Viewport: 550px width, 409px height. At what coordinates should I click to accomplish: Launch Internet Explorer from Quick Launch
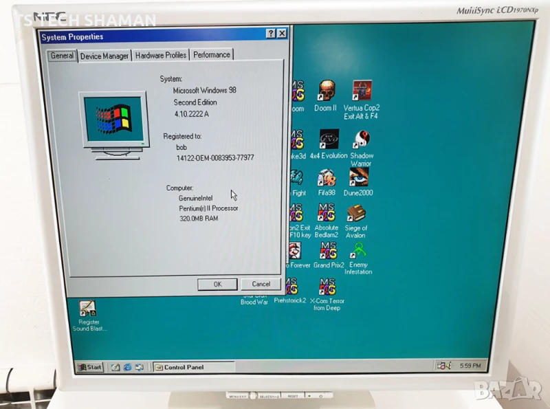pos(127,367)
